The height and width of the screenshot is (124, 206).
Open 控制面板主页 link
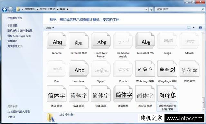tap(15, 18)
